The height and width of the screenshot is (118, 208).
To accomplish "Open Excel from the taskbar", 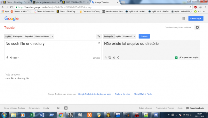I will point(33,115).
